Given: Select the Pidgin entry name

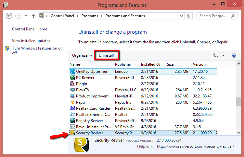Looking at the screenshot, I should [x=81, y=84].
